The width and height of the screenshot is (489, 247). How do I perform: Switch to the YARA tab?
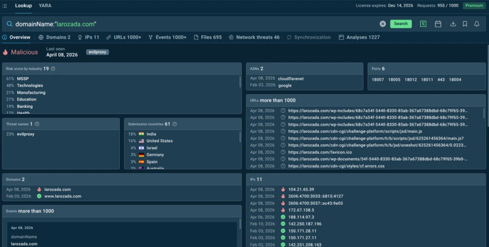45,6
